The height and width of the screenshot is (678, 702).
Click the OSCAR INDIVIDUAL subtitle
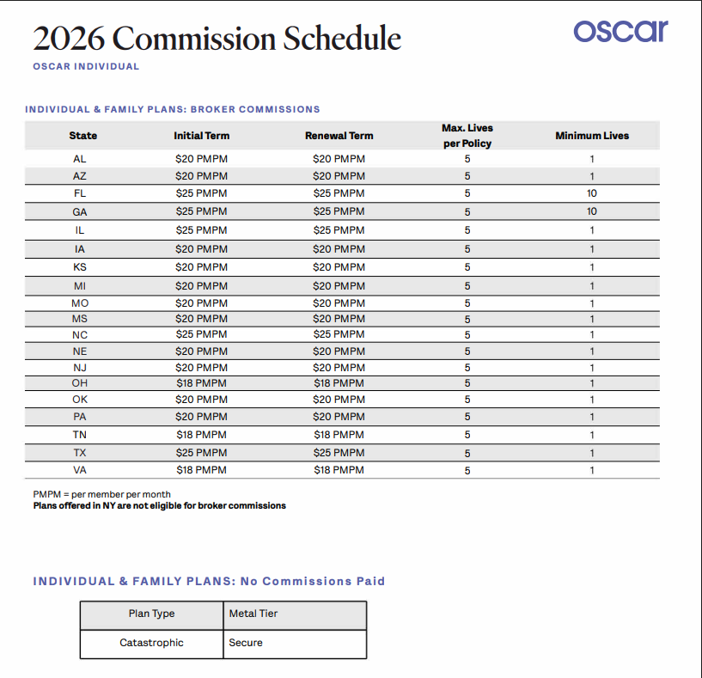coord(86,66)
